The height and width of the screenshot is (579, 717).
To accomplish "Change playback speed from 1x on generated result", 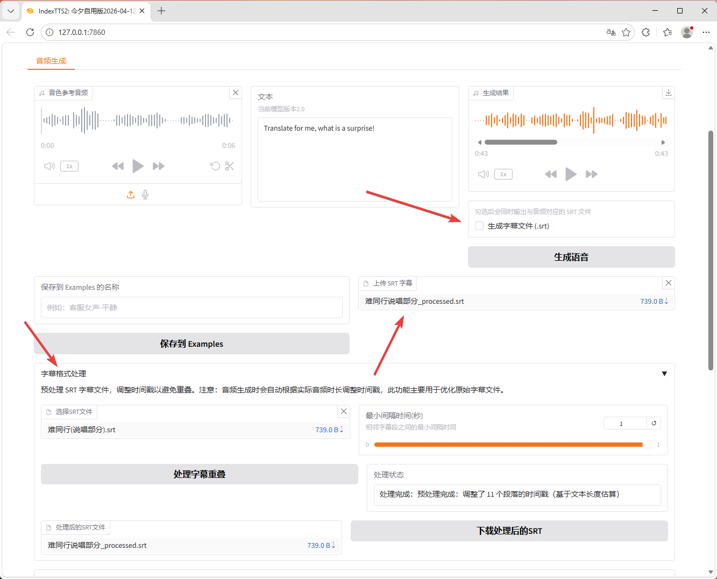I will point(503,174).
